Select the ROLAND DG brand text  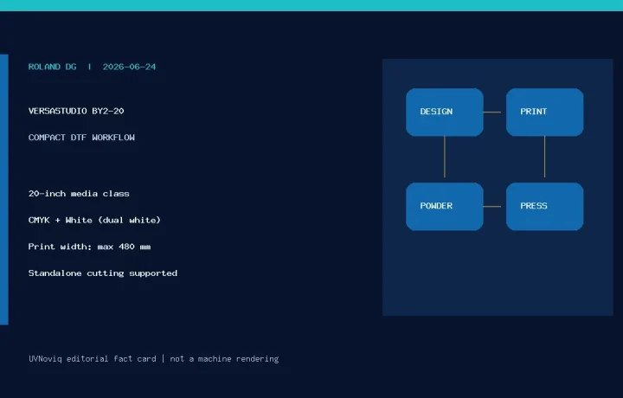pos(53,67)
